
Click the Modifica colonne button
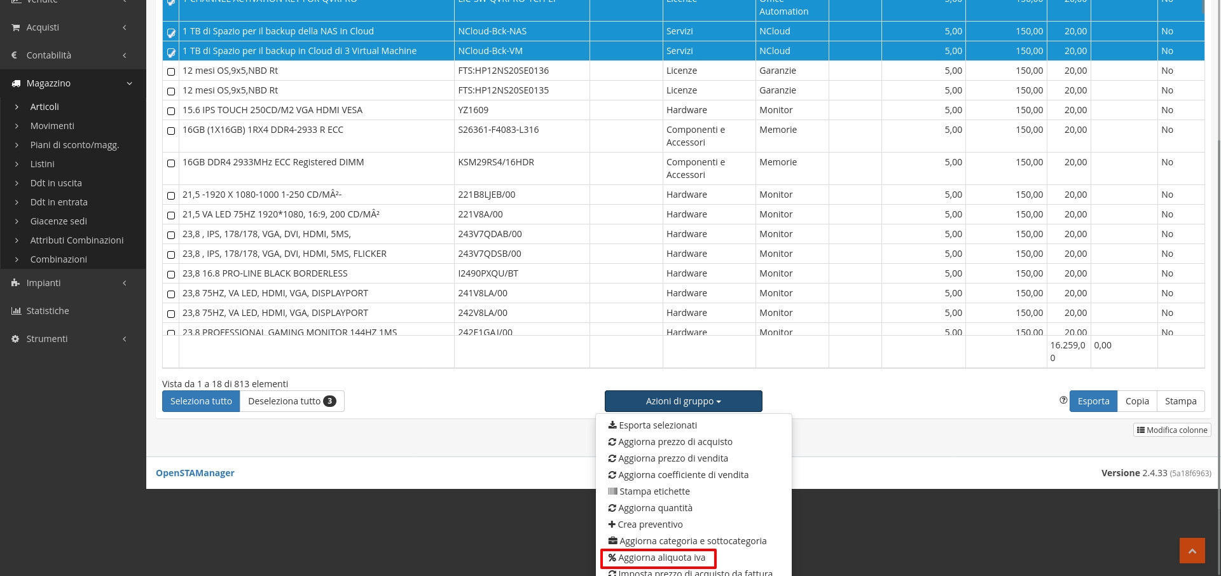pyautogui.click(x=1172, y=430)
